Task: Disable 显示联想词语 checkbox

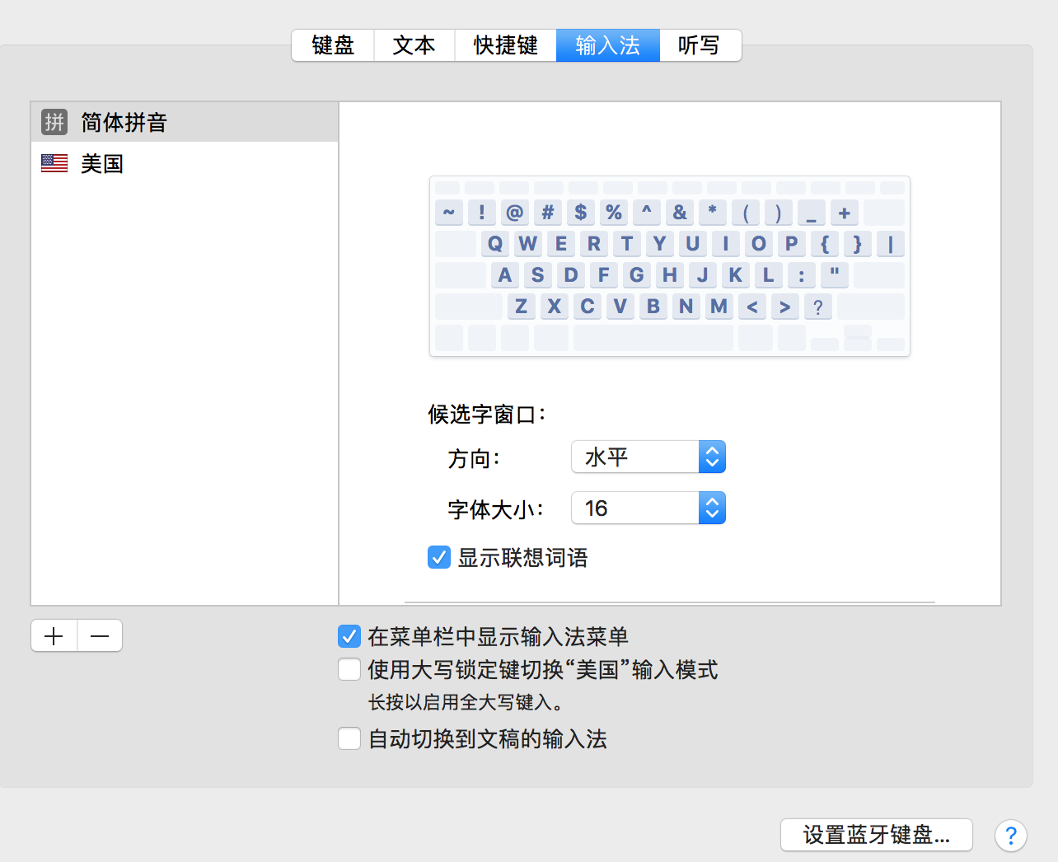Action: click(x=439, y=558)
